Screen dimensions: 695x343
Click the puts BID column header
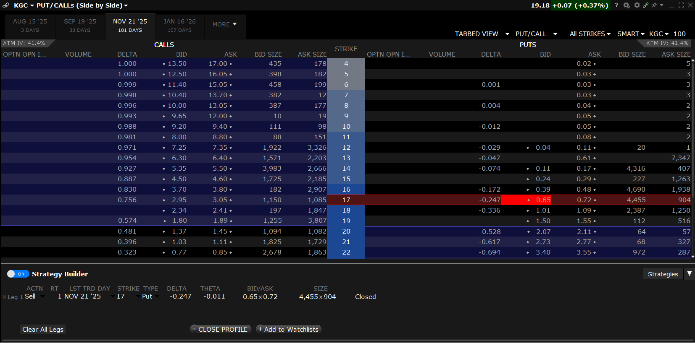pyautogui.click(x=545, y=55)
